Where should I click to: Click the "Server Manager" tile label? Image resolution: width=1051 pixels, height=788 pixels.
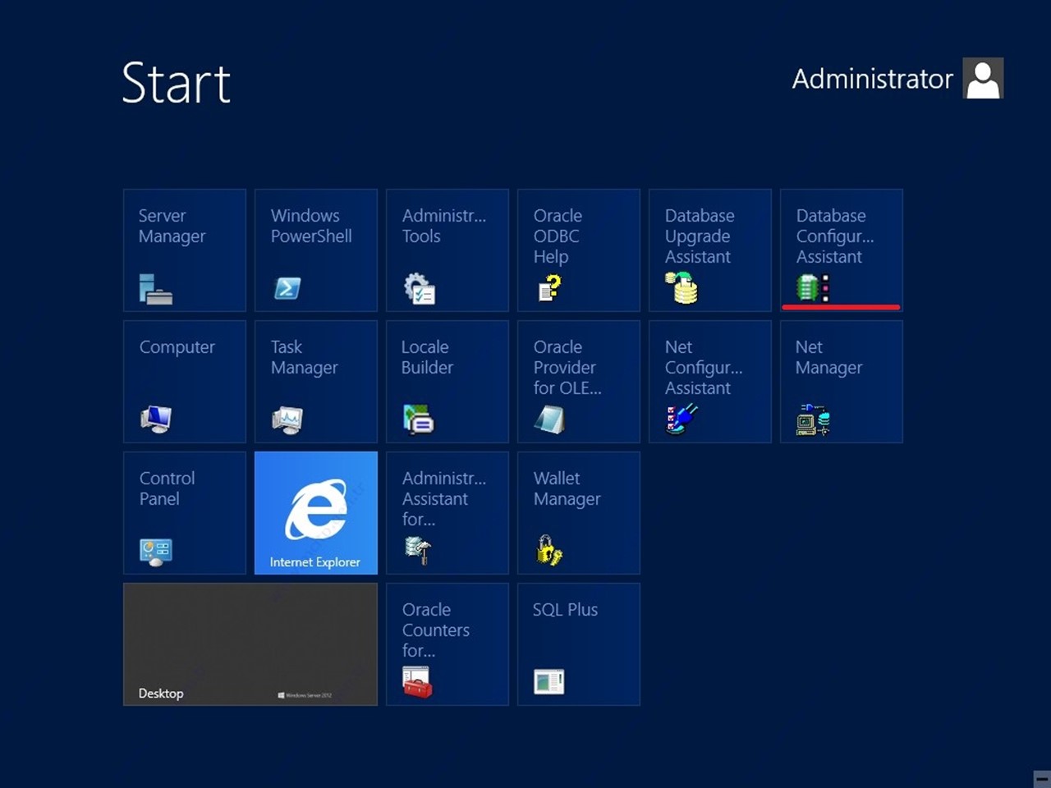click(172, 226)
